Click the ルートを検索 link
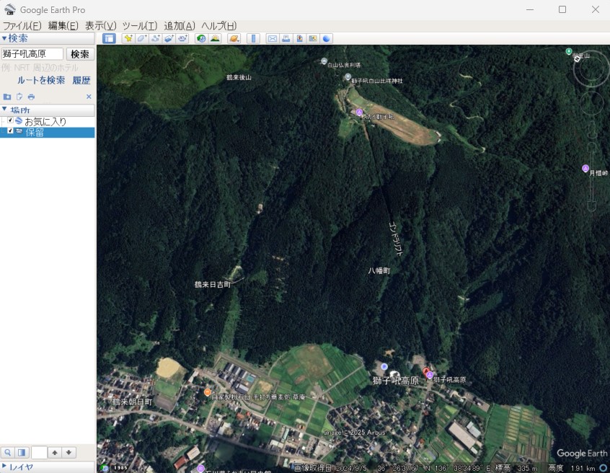This screenshot has width=610, height=473. click(41, 80)
